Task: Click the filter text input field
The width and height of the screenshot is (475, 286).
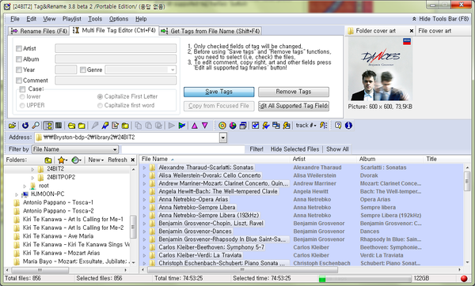Action: point(183,149)
